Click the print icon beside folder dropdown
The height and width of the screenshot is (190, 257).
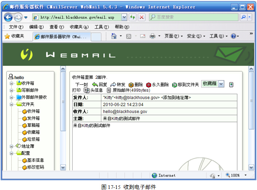[231, 85]
